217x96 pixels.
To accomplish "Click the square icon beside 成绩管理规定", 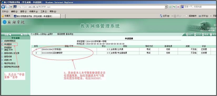I will point(2,41).
